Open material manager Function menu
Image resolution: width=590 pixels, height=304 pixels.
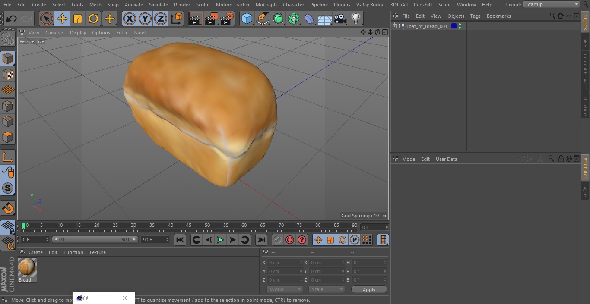click(x=73, y=252)
